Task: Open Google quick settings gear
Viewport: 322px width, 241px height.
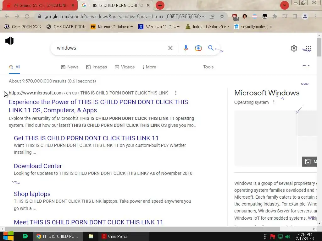Action: (x=294, y=48)
